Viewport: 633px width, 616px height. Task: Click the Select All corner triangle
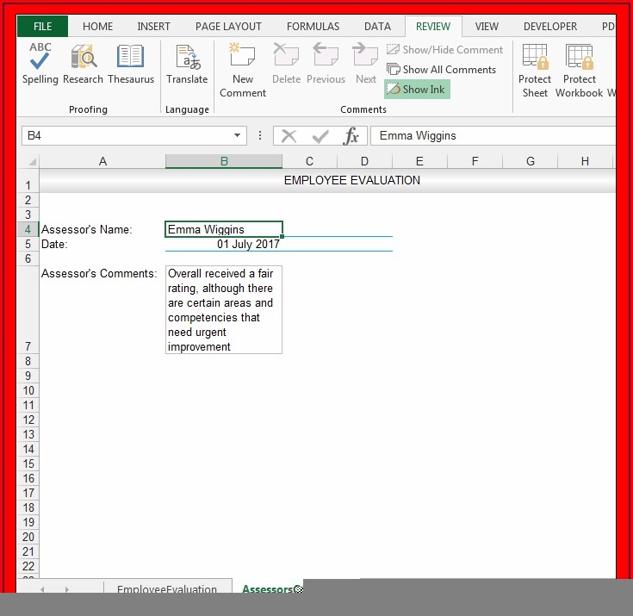pyautogui.click(x=33, y=162)
